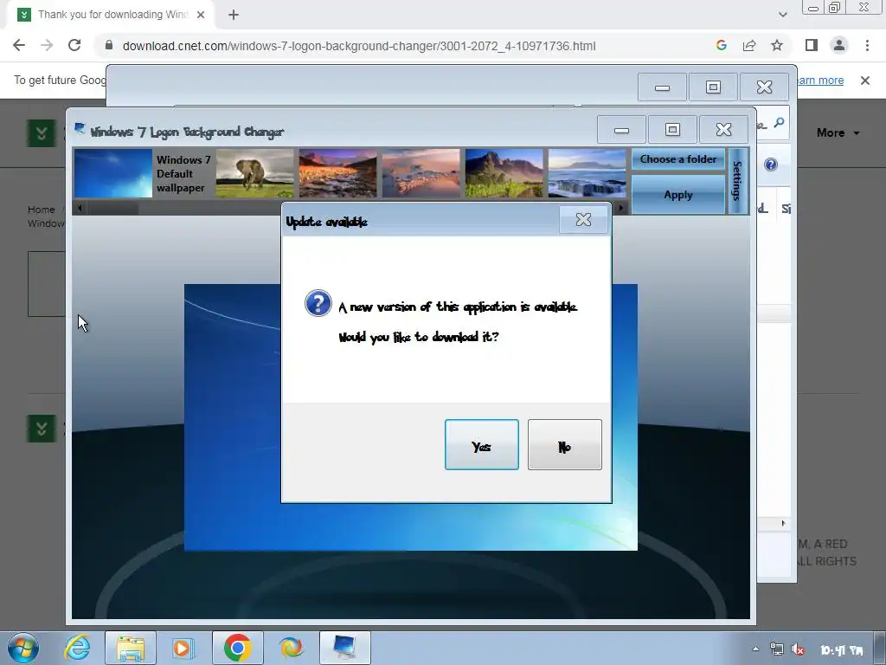Click the Logon Background Changer title icon
The height and width of the screenshot is (665, 886).
point(80,130)
